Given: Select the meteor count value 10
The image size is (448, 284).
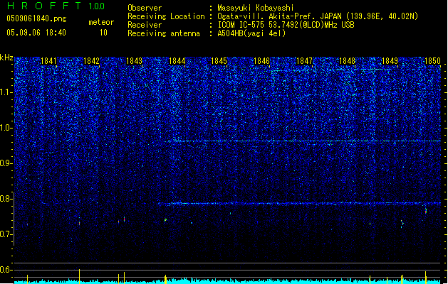Looking at the screenshot, I should [103, 33].
